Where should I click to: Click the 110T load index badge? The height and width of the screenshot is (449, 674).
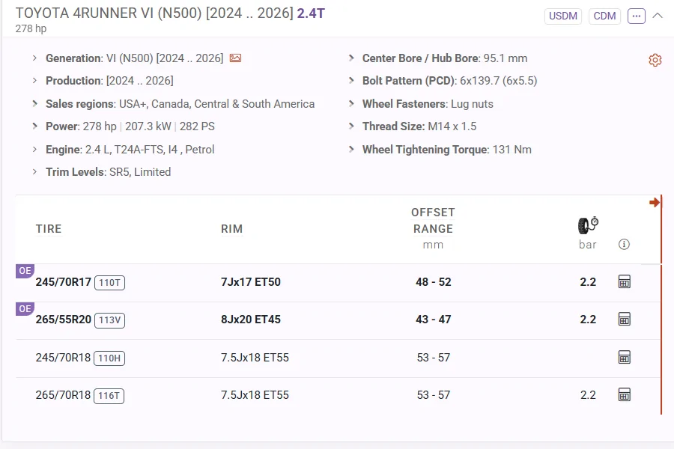109,283
